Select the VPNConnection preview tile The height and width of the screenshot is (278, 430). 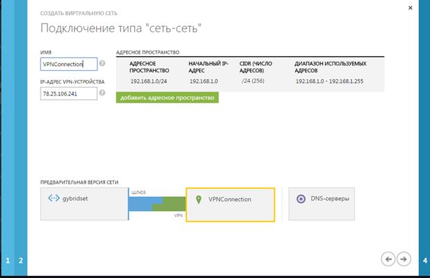(x=229, y=204)
